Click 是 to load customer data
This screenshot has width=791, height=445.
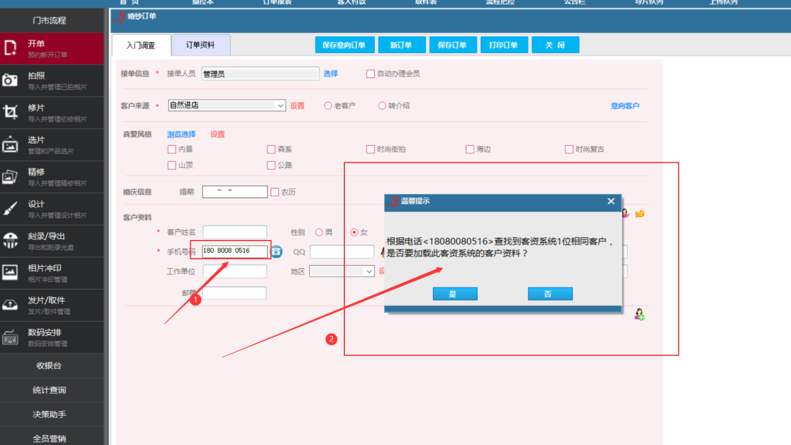pos(455,294)
